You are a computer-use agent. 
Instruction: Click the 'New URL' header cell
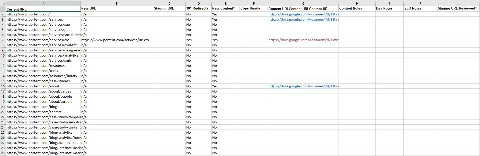pyautogui.click(x=117, y=8)
